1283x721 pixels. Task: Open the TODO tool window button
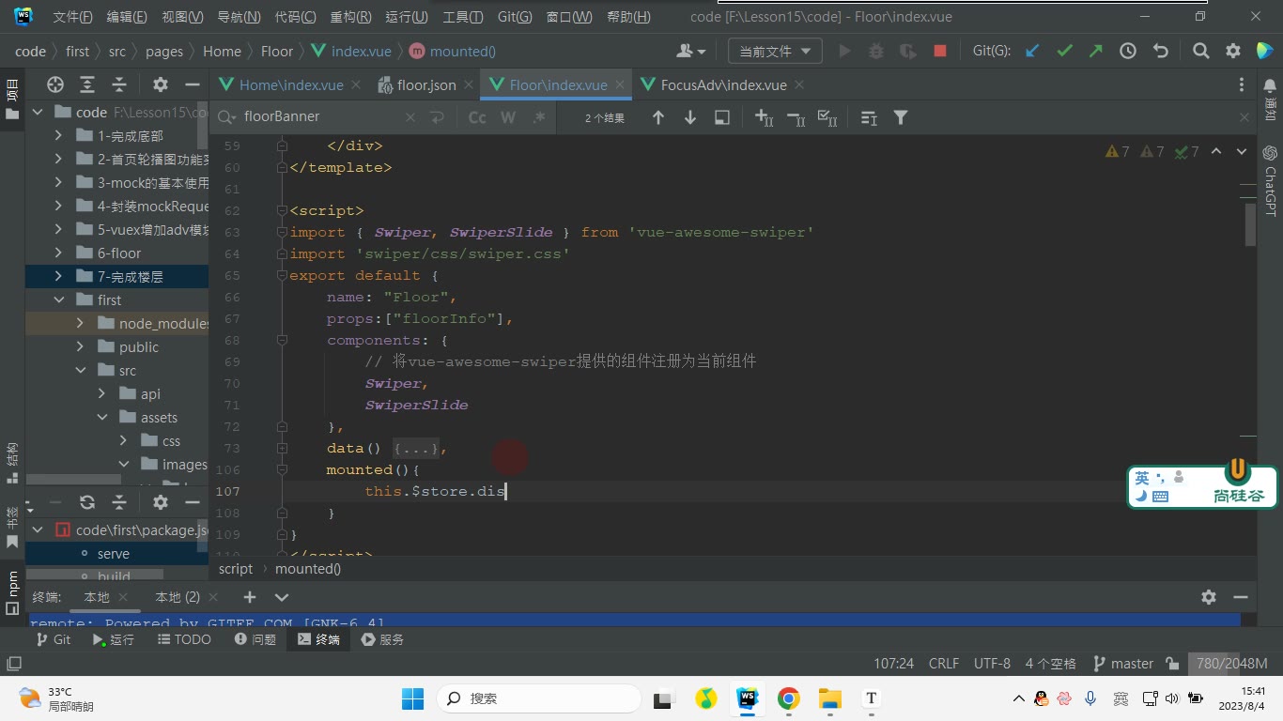pos(183,639)
